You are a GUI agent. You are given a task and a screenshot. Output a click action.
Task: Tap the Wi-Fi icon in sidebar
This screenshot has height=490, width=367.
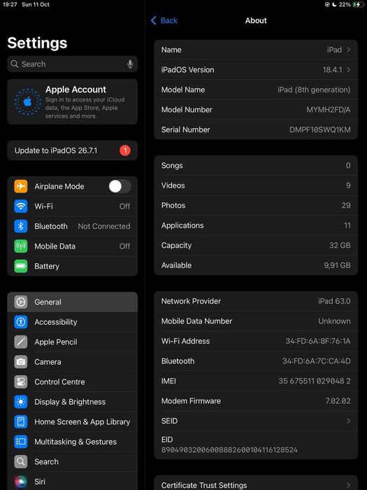click(x=21, y=206)
